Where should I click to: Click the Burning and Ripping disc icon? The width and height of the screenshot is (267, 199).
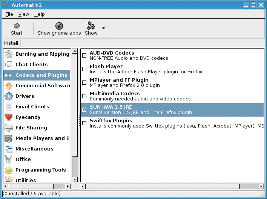pos(9,54)
